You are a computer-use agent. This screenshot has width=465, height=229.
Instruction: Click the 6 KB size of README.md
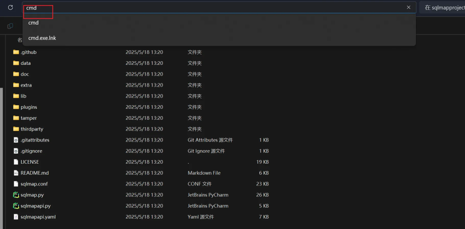tap(264, 173)
